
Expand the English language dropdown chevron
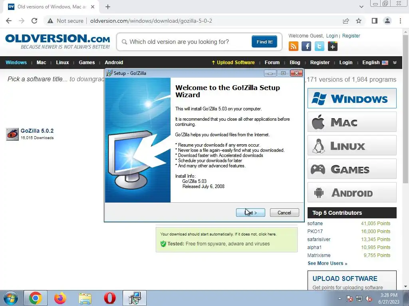(x=395, y=63)
